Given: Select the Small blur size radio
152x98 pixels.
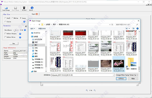Looking at the screenshot, I should (5, 18).
